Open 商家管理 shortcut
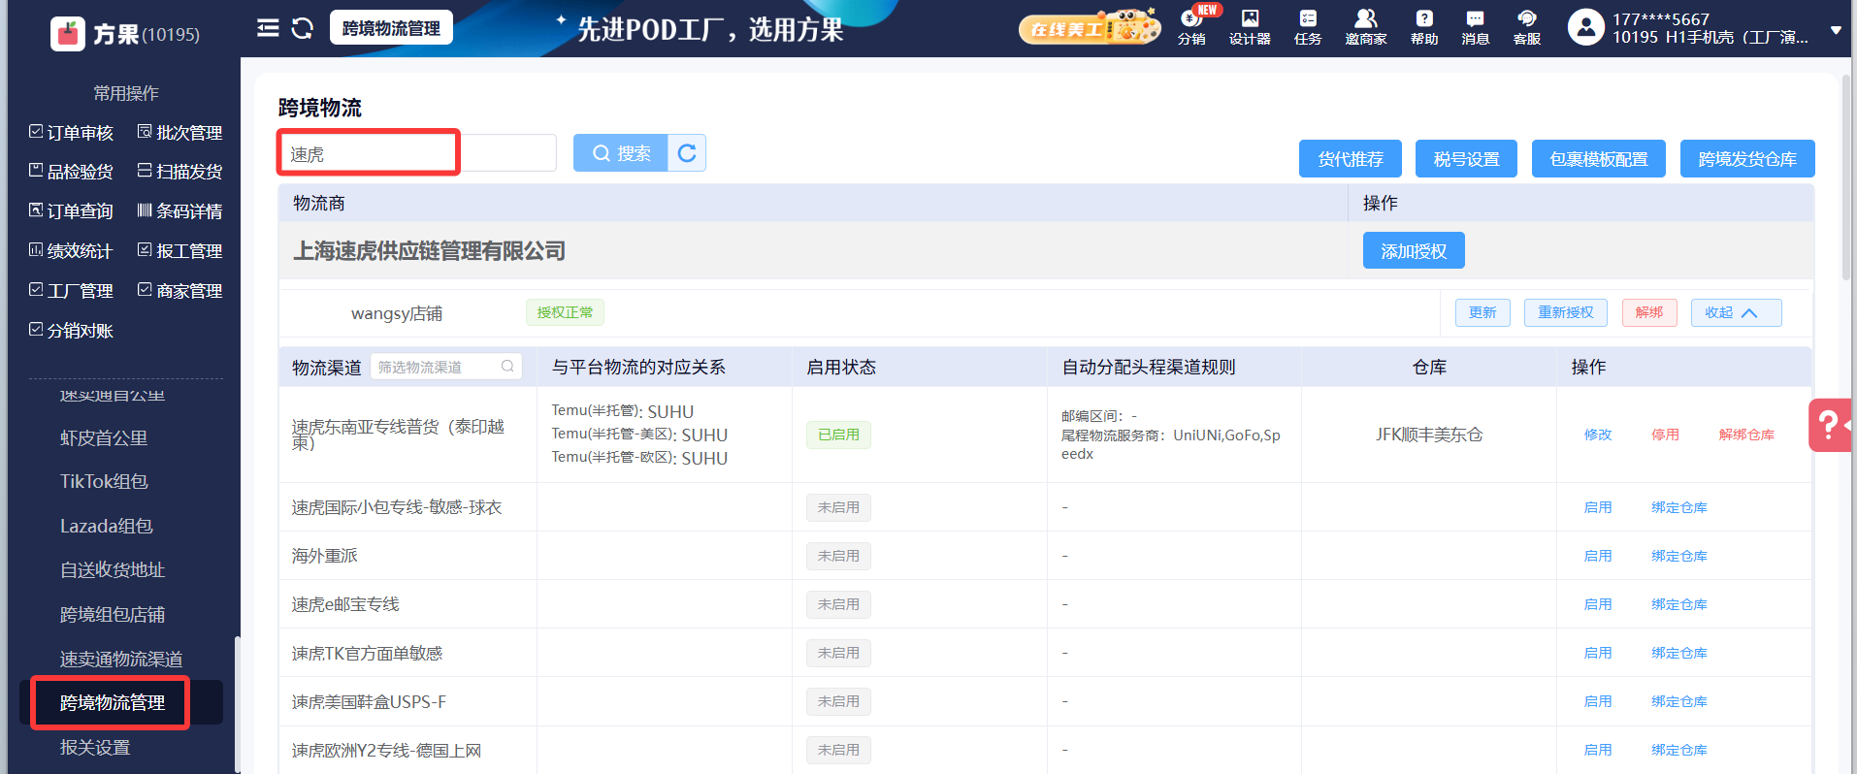Viewport: 1857px width, 774px height. point(180,291)
